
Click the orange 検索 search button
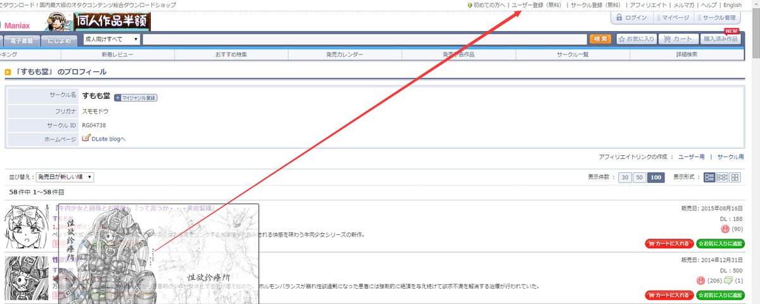tap(600, 39)
